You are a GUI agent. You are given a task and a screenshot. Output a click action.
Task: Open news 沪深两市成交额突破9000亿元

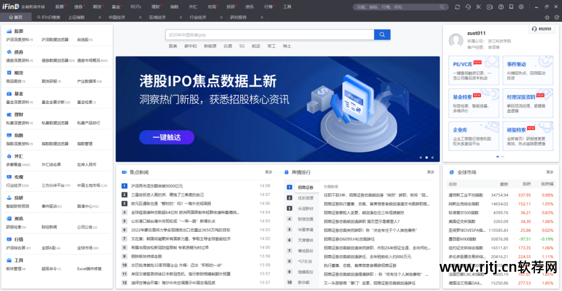click(x=157, y=186)
